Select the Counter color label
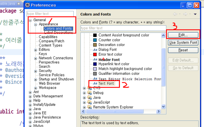This screenshot has width=204, height=127. pyautogui.click(x=109, y=40)
